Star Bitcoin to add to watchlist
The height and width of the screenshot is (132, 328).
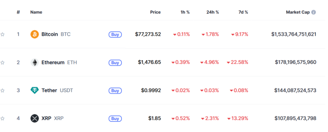point(2,35)
